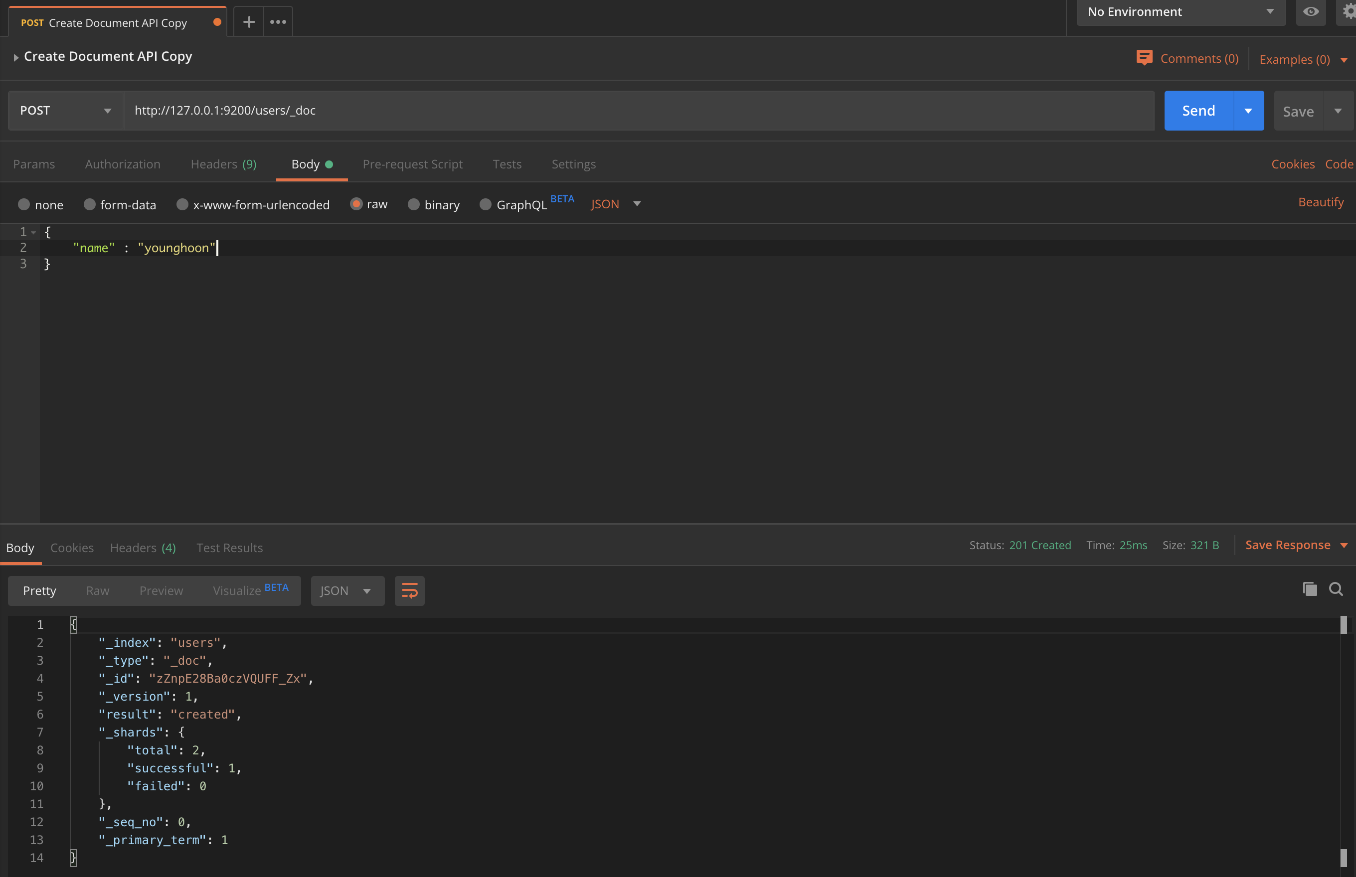The height and width of the screenshot is (877, 1356).
Task: Open tab options three-dots menu
Action: (278, 22)
